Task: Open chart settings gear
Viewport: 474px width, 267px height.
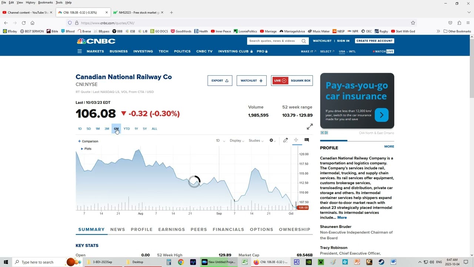Action: tap(271, 140)
